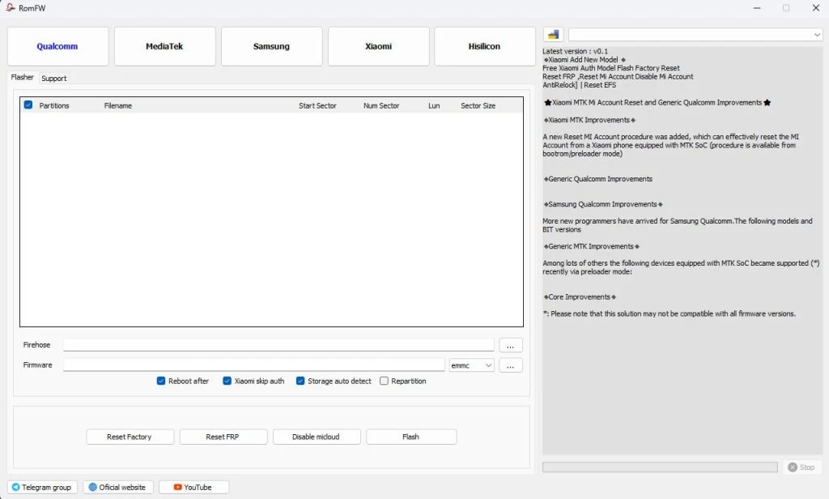Click the 'Generic Qualcomm Improvements' log line

coord(598,179)
